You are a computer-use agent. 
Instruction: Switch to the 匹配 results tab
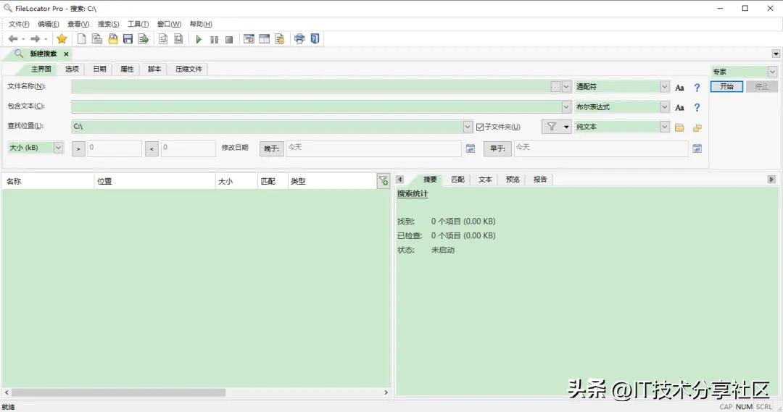(x=458, y=180)
